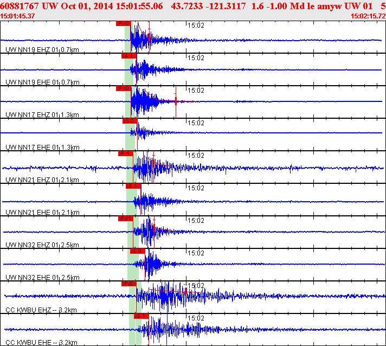
Task: Click the iP 1 pick flag on NN21 EHZ
Action: [x=126, y=153]
